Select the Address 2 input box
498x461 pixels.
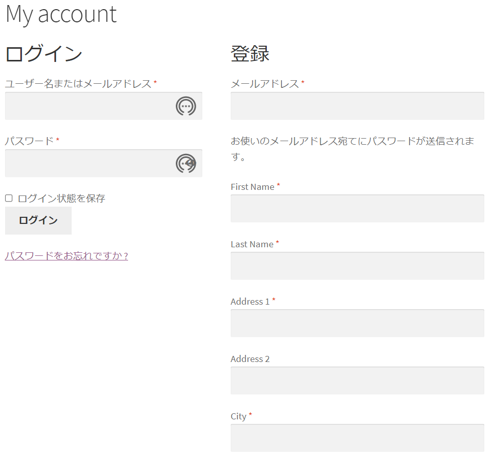(357, 381)
